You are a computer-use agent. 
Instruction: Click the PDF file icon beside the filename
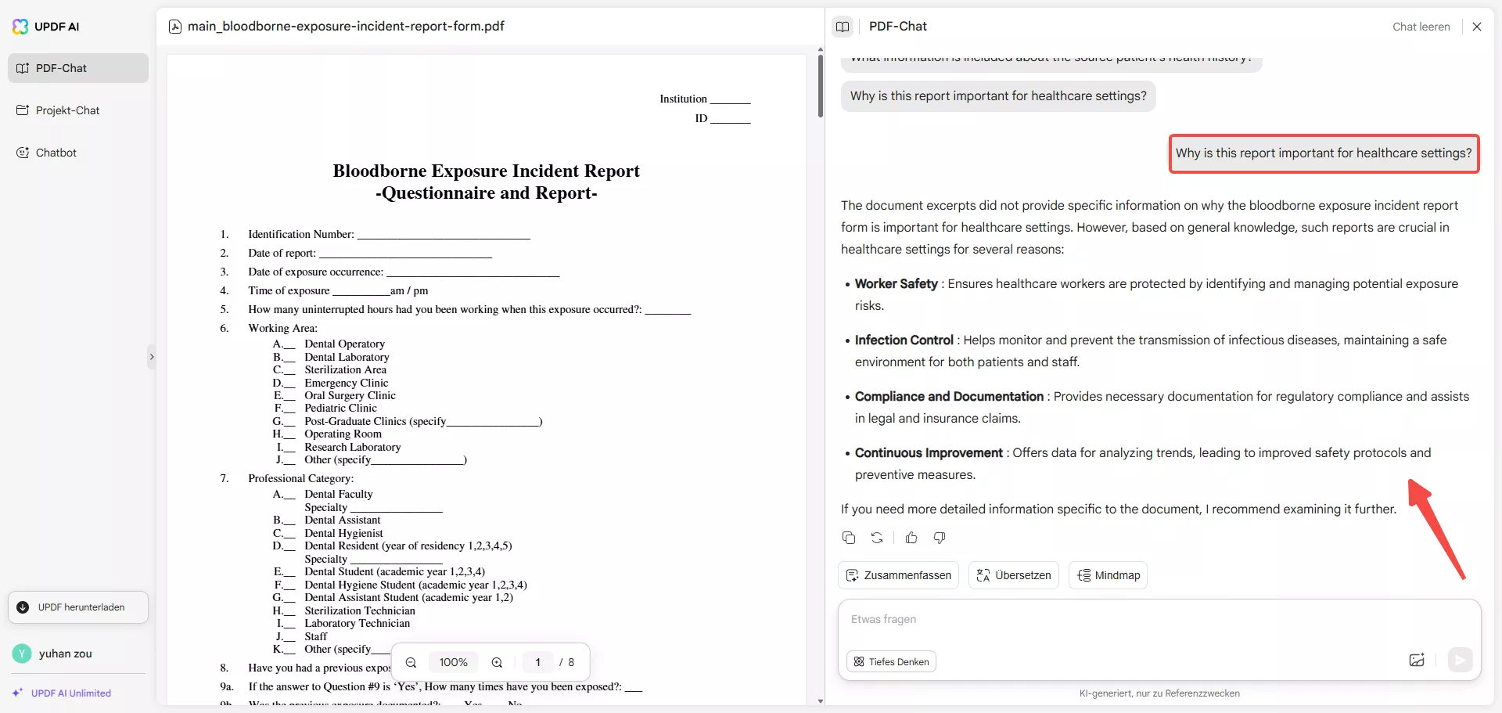point(175,27)
